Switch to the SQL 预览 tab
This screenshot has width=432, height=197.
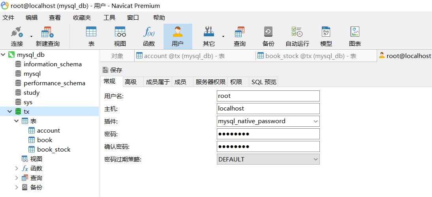click(264, 82)
